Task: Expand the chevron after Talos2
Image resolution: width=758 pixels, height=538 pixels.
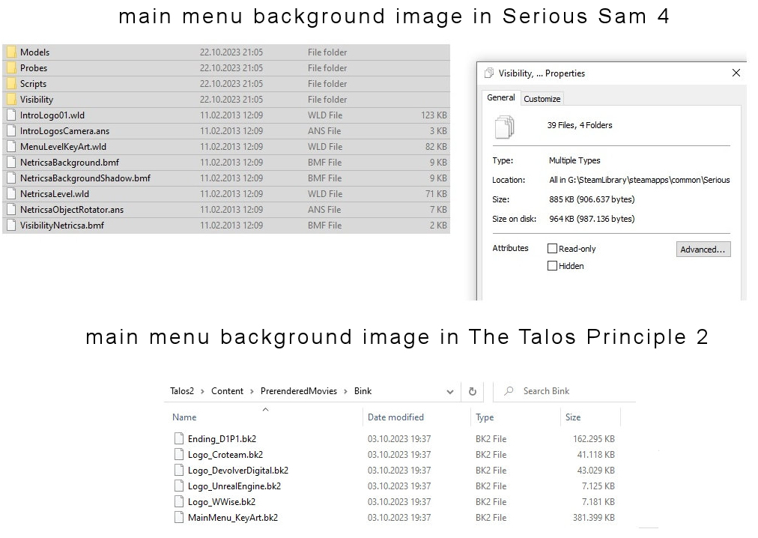Action: coord(202,391)
